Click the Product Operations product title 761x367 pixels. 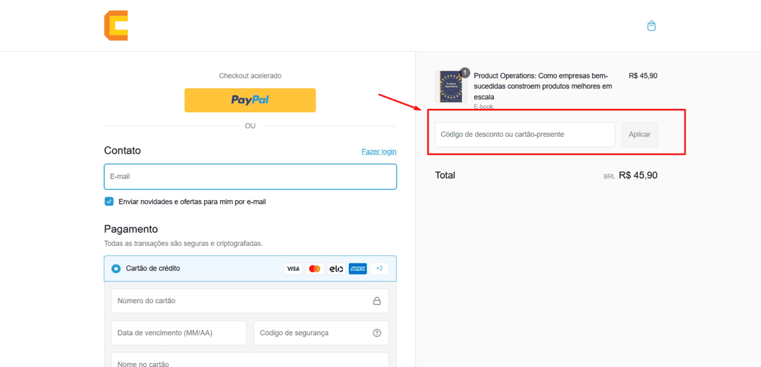544,86
